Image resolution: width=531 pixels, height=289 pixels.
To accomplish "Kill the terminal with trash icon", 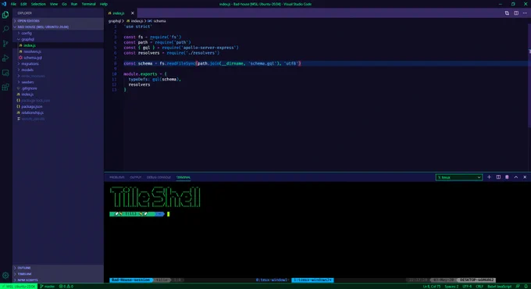I will pyautogui.click(x=507, y=177).
